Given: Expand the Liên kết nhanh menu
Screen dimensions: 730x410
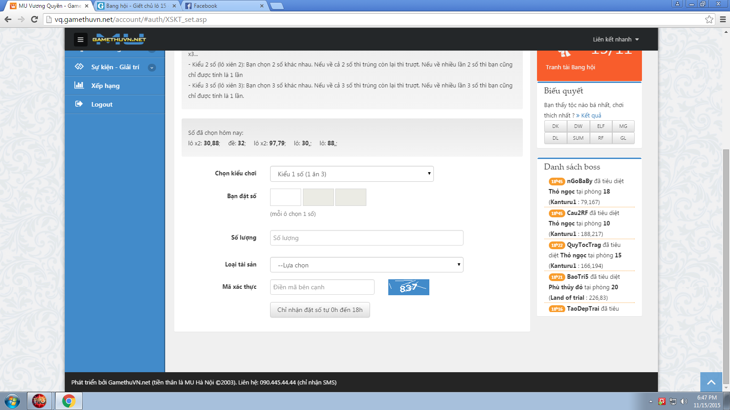Looking at the screenshot, I should [615, 40].
